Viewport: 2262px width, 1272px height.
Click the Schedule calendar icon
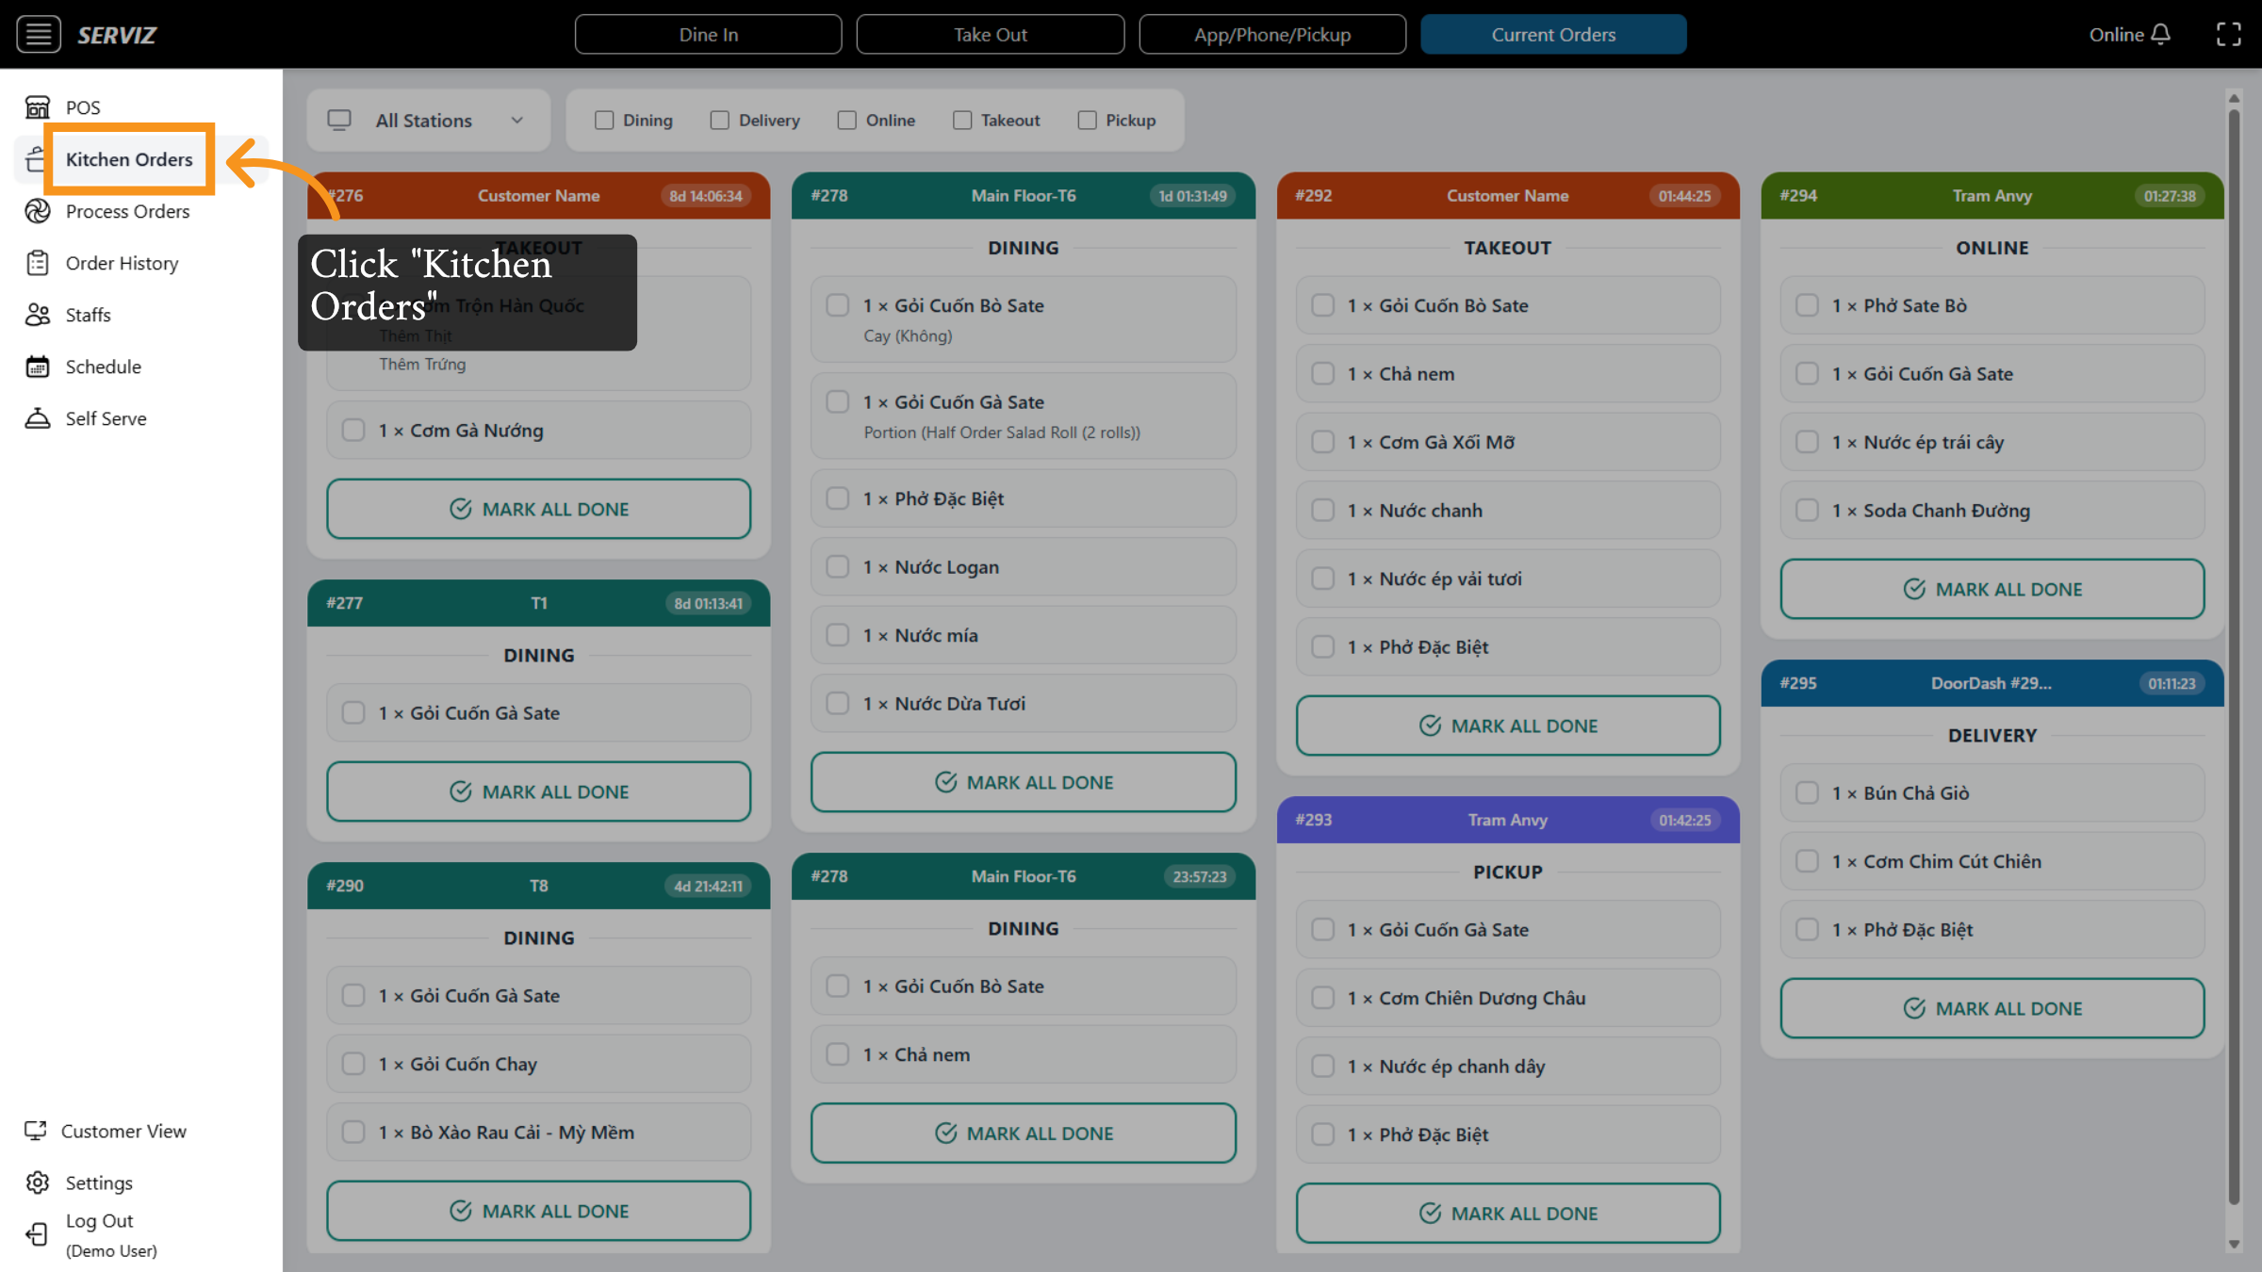pyautogui.click(x=38, y=367)
